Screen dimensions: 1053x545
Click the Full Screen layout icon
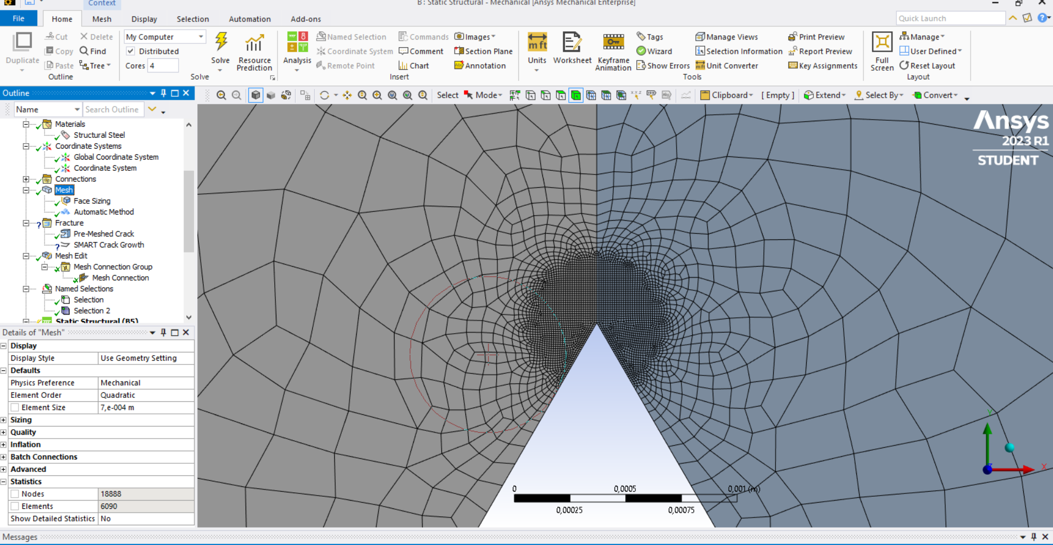(882, 43)
